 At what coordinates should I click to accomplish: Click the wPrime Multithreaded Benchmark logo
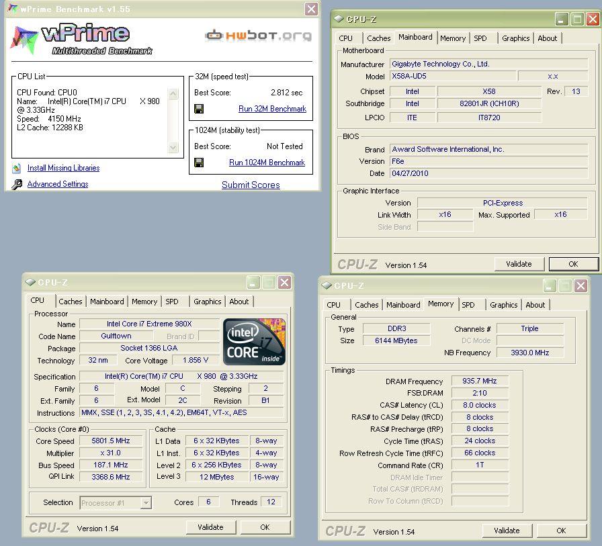point(83,39)
